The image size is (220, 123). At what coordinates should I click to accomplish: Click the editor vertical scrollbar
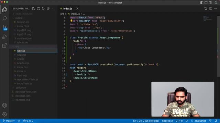click(219, 46)
